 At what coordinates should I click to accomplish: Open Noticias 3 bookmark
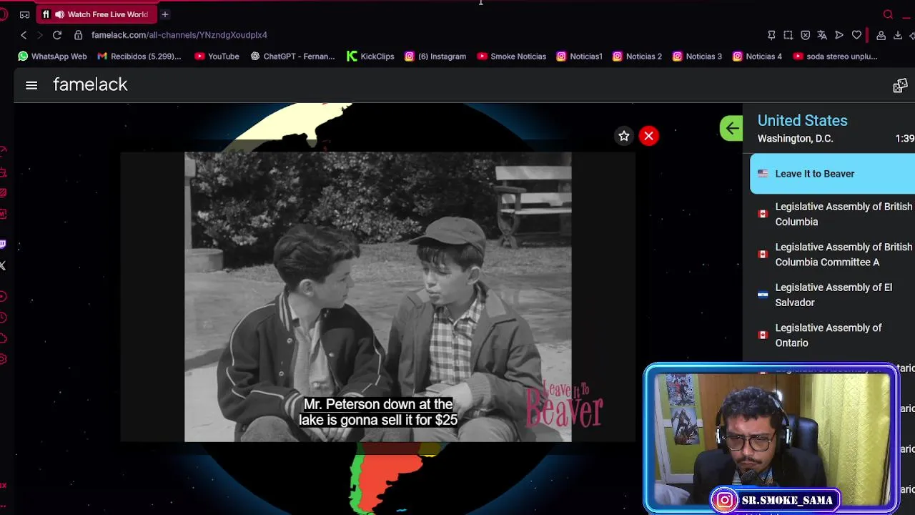coord(697,57)
